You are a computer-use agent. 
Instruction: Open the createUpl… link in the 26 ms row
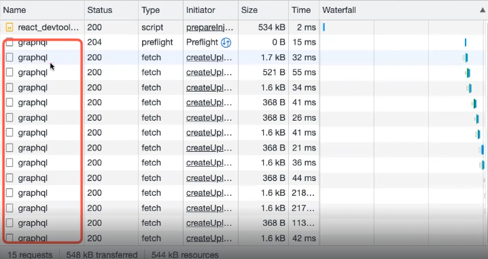209,118
